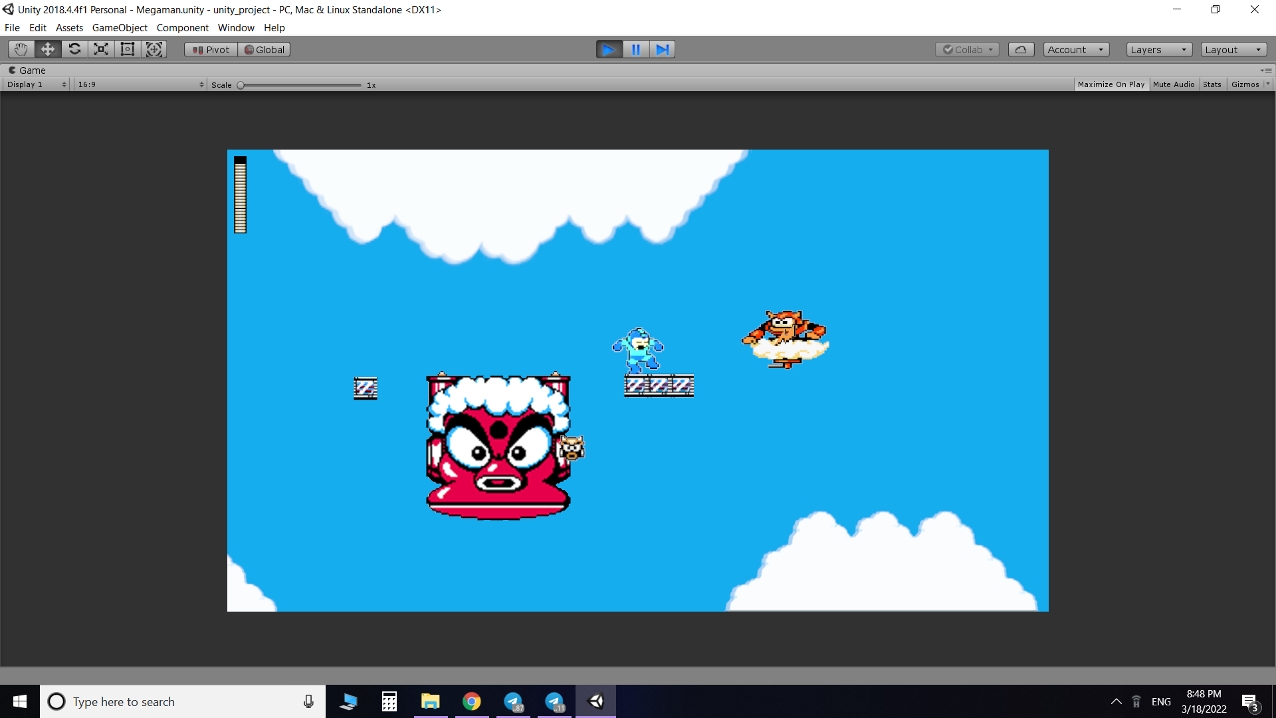1276x718 pixels.
Task: Click the small single platform block
Action: pos(366,388)
